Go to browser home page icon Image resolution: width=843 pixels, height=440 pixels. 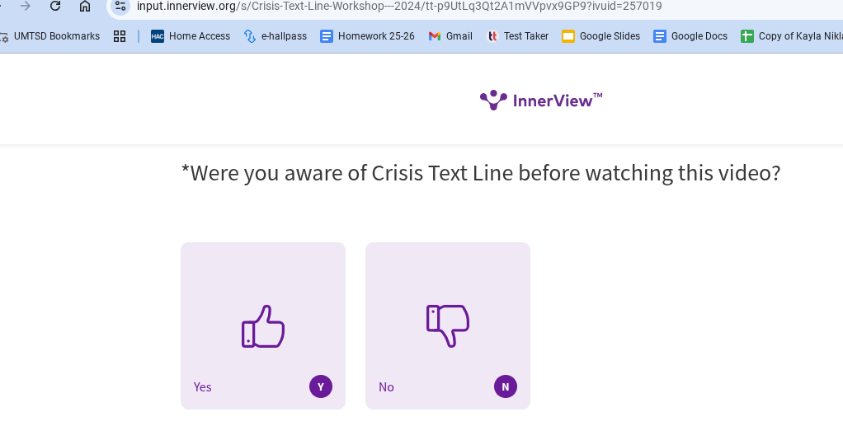click(85, 7)
